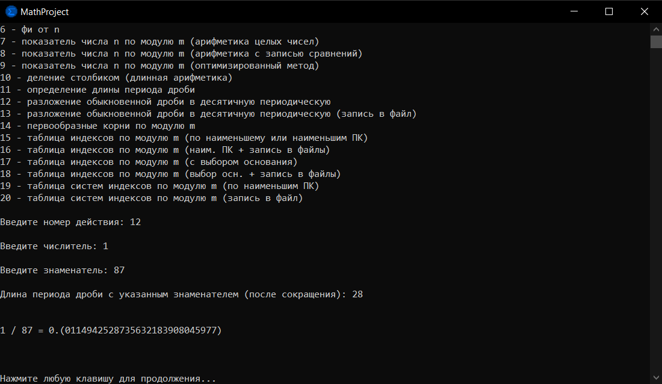Click the vertical scrollbar thumb

(656, 41)
